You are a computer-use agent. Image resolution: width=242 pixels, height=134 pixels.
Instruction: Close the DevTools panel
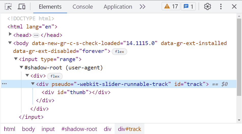[234, 7]
